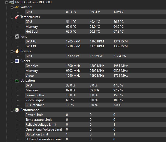Click the 3.0 % bus interface value
Image resolution: width=166 pixels, height=142 pixels.
117,105
